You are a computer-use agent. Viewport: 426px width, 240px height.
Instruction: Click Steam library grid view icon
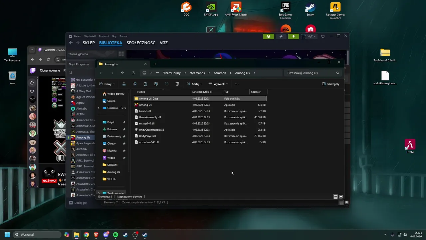pos(121,54)
